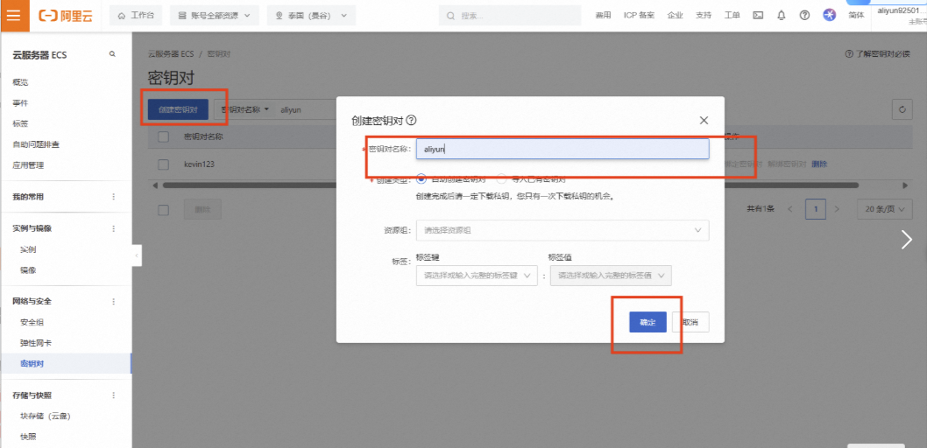927x448 pixels.
Task: Click the 确定 button
Action: pyautogui.click(x=647, y=322)
